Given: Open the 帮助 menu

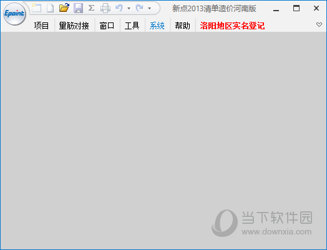Looking at the screenshot, I should pos(182,26).
